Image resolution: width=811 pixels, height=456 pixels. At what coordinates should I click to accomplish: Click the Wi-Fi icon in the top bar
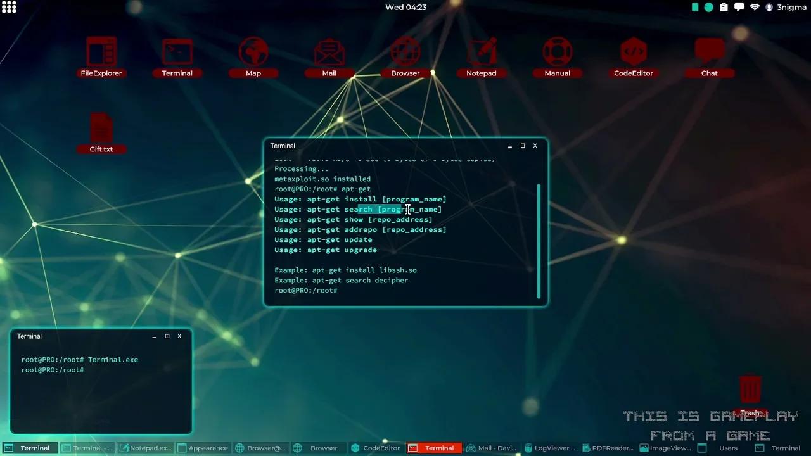755,8
